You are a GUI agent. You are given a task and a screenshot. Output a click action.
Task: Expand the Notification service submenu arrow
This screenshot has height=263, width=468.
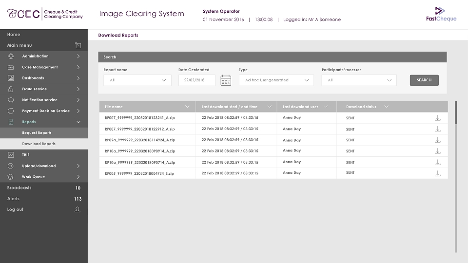(x=78, y=100)
